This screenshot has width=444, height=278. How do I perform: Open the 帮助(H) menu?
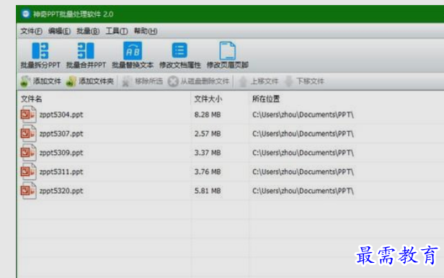click(146, 31)
